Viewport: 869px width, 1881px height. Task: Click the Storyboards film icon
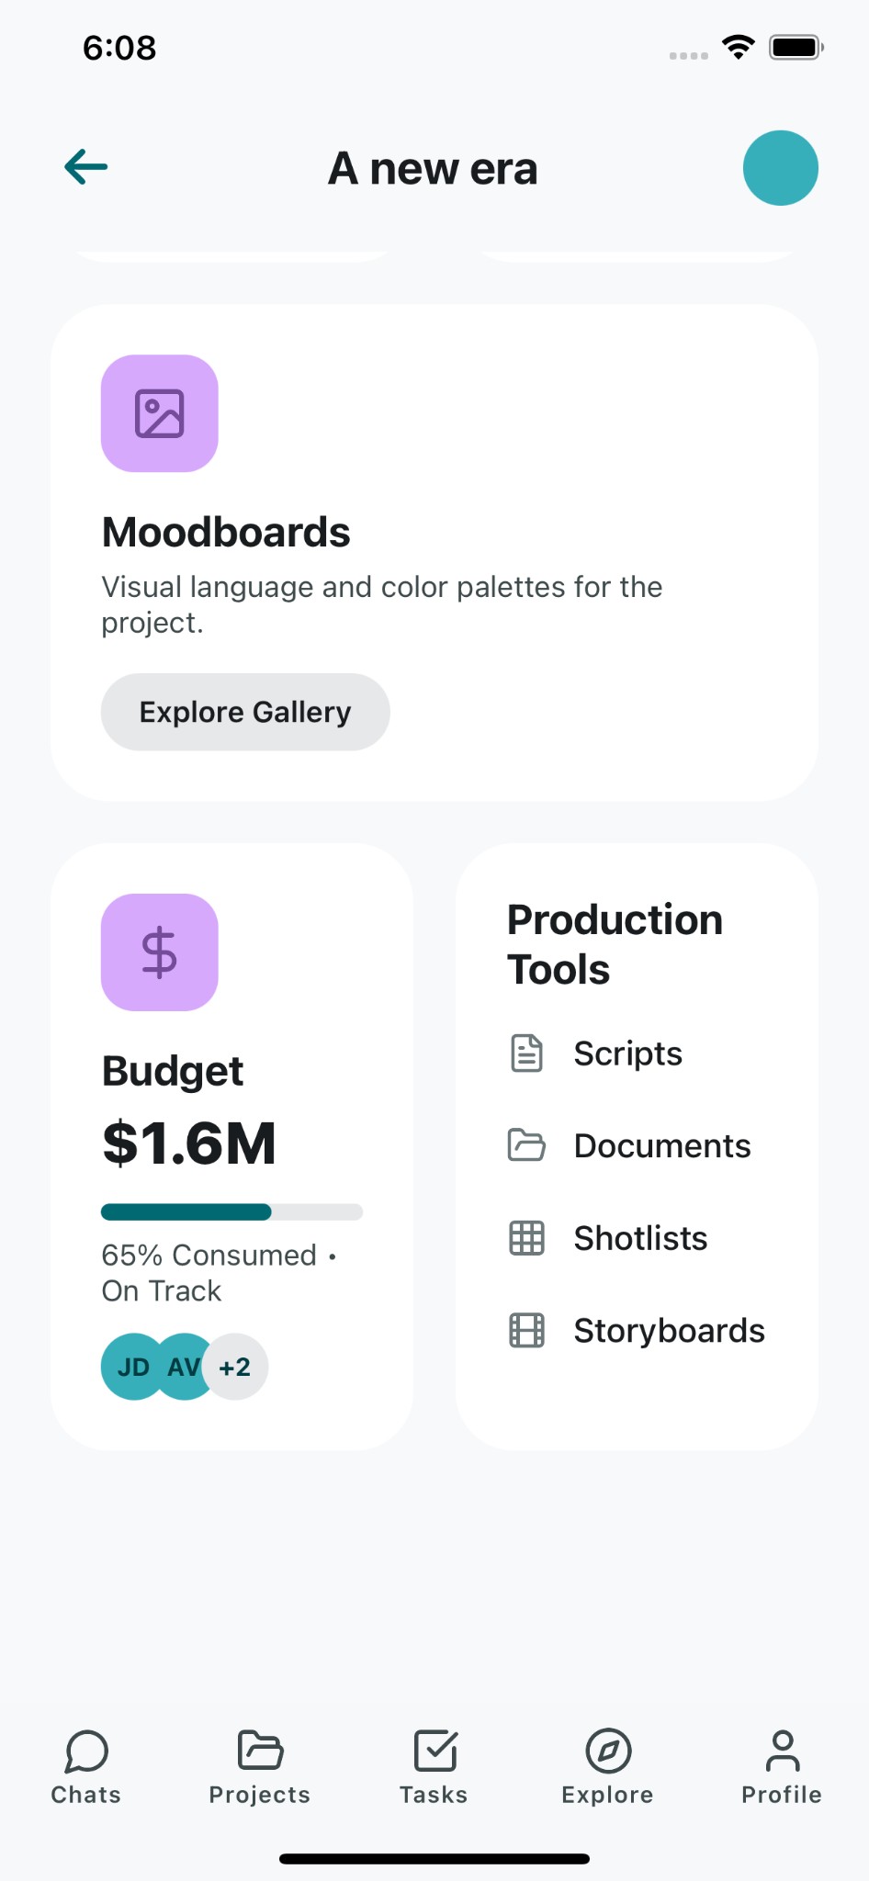point(526,1330)
